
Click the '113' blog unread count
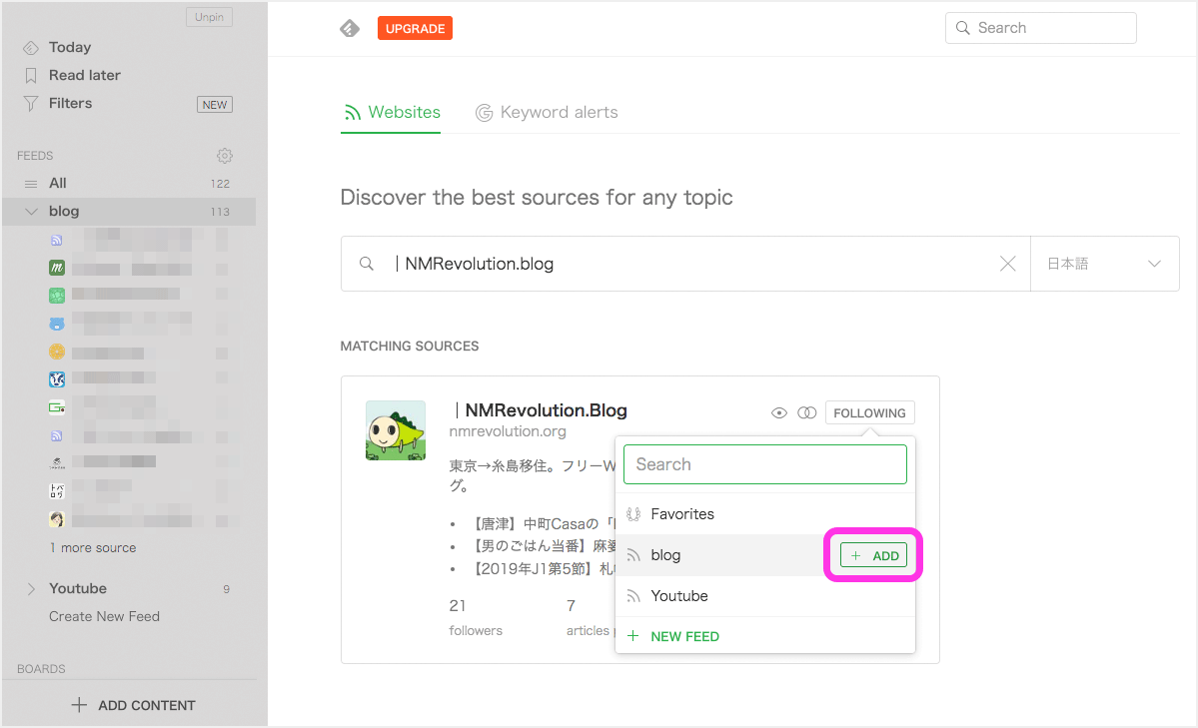(x=220, y=213)
